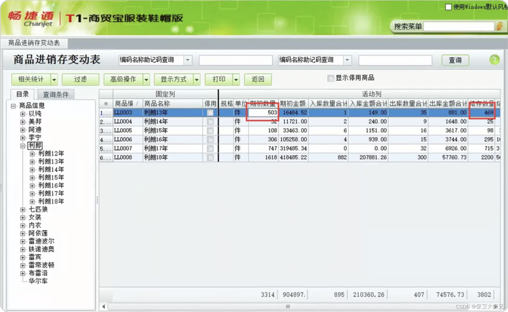Open 显示方式 dropdown arrow

tap(197, 80)
